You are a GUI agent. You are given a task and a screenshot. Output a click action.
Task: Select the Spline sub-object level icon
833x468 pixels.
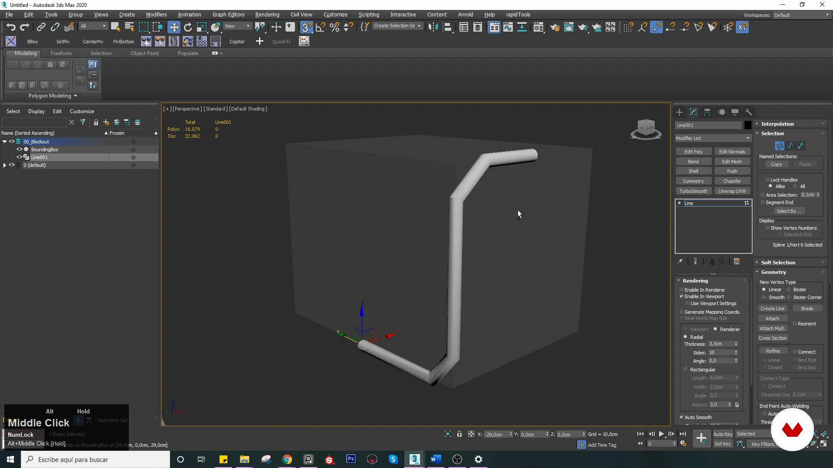coord(800,146)
